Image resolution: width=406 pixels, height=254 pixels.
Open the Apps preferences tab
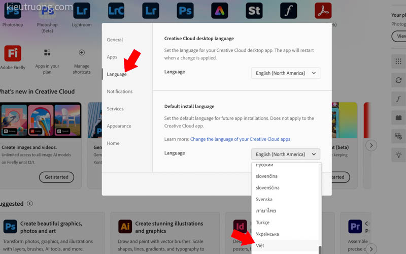click(112, 57)
